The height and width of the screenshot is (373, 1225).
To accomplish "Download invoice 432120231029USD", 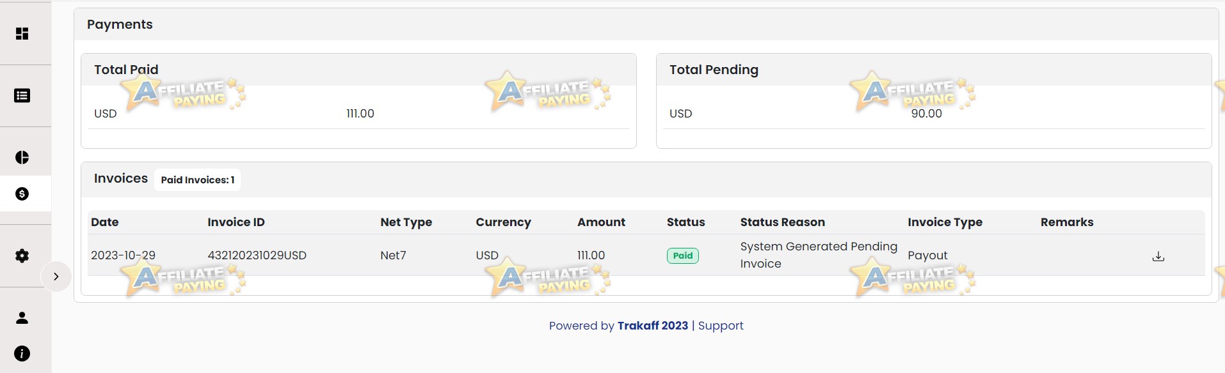I will click(x=1158, y=256).
